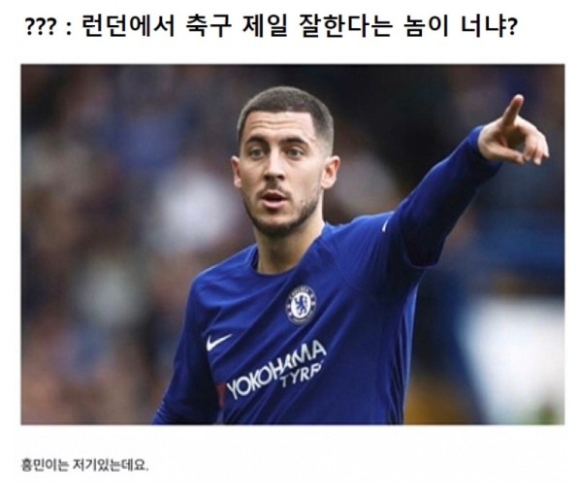Click the question mark ending the headline
578x497 pixels.
pos(512,26)
